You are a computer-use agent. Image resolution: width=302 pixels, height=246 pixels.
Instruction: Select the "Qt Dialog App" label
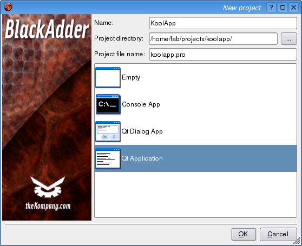pyautogui.click(x=142, y=131)
